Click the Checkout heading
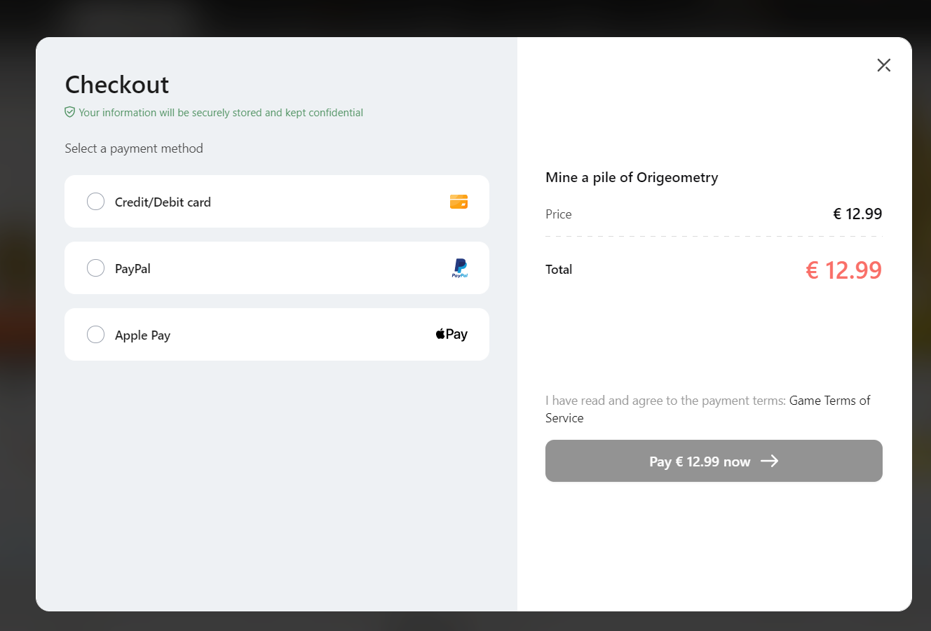 pyautogui.click(x=117, y=85)
